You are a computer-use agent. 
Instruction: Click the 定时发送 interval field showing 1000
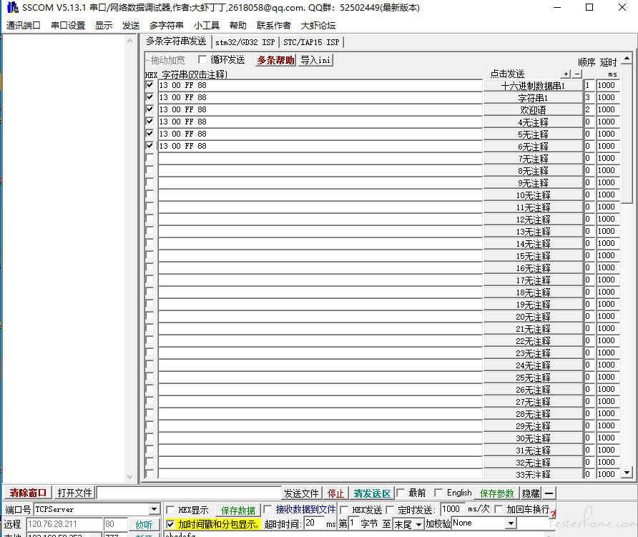[453, 509]
